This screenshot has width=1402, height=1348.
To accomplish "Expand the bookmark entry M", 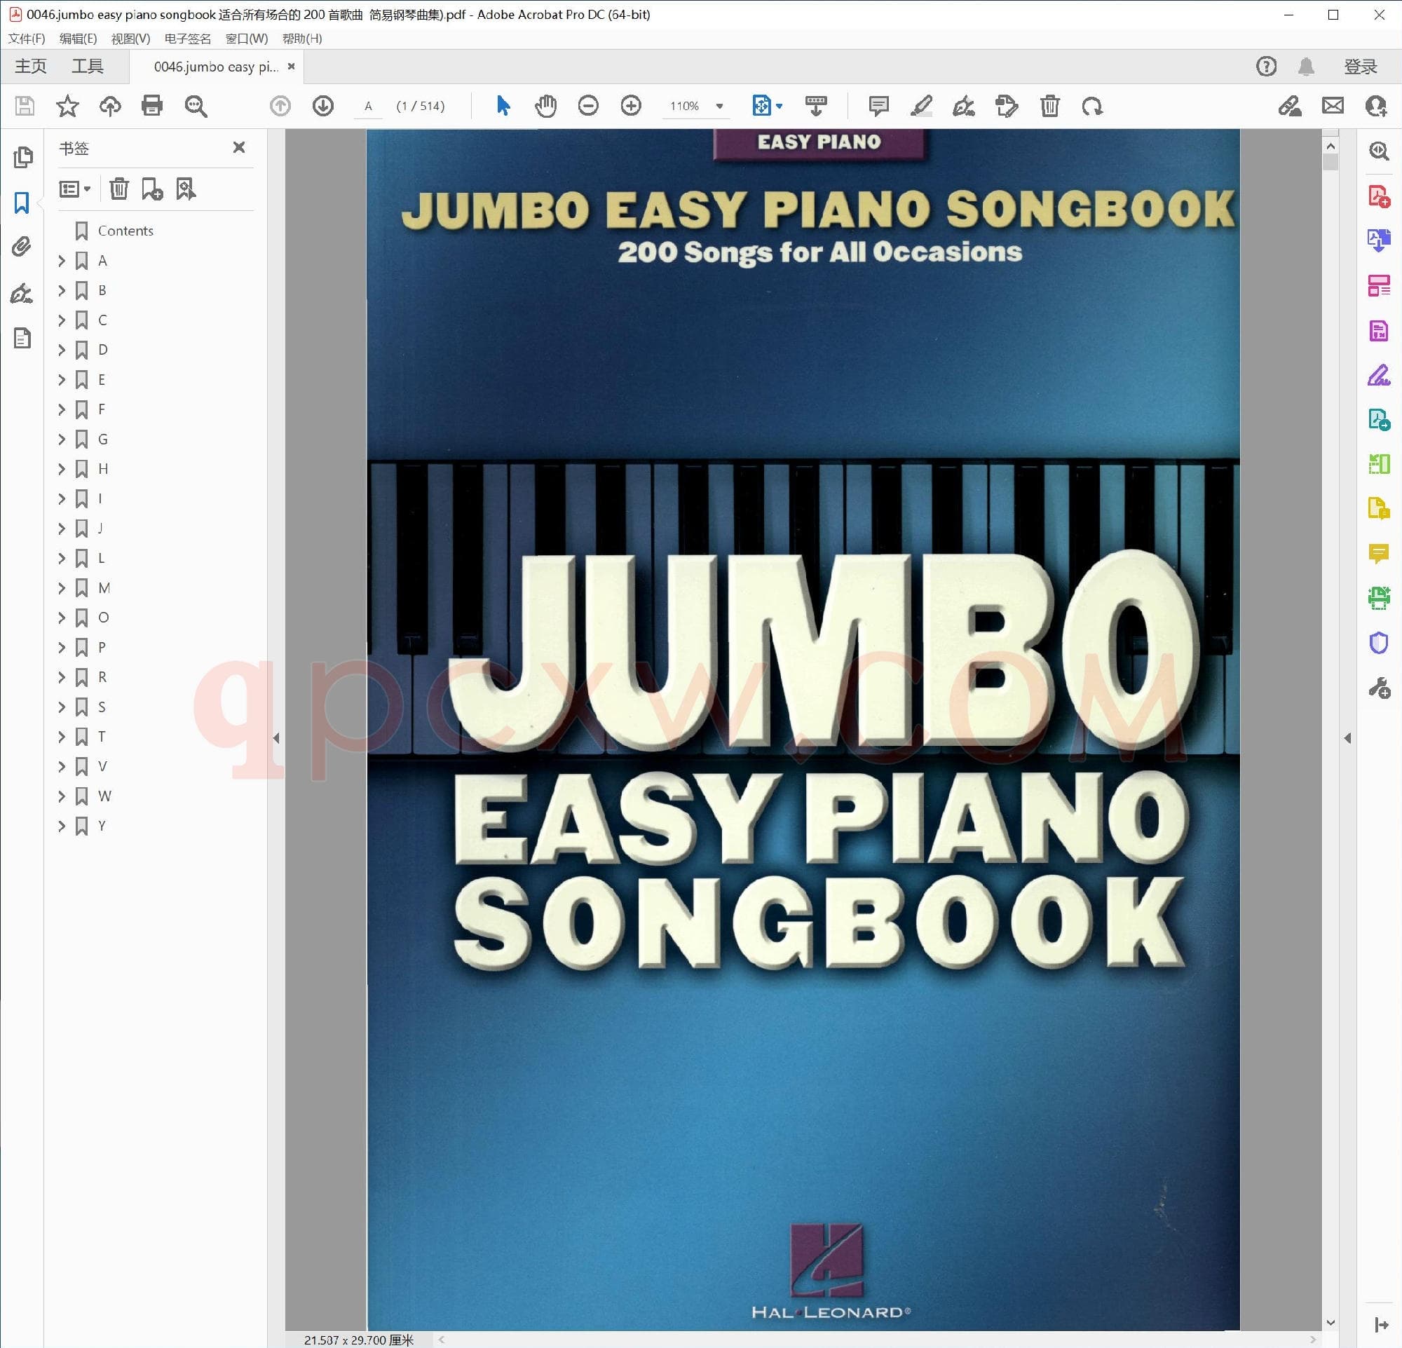I will pyautogui.click(x=62, y=588).
